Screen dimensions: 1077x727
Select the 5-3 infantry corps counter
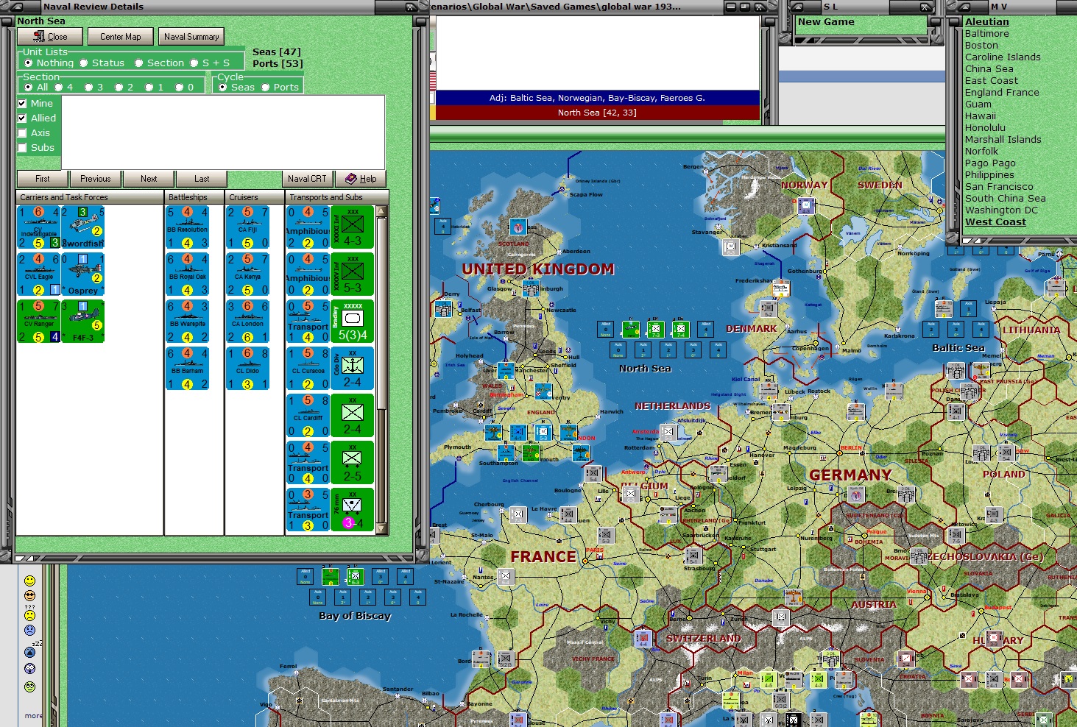(x=353, y=274)
